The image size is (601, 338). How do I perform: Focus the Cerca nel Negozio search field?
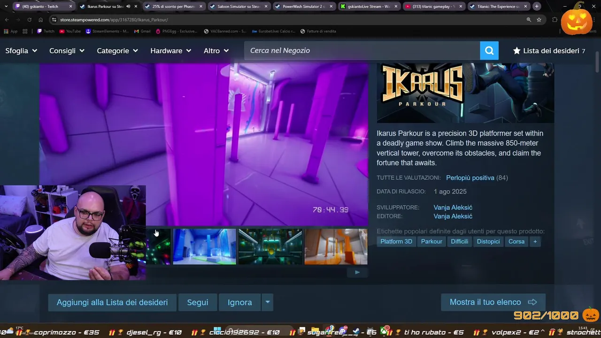point(362,51)
